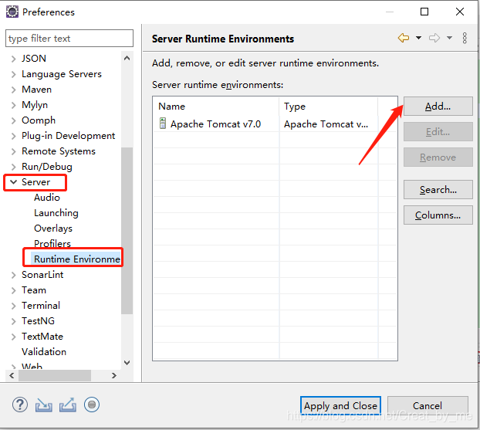
Task: Expand the TextMate node
Action: (x=13, y=337)
